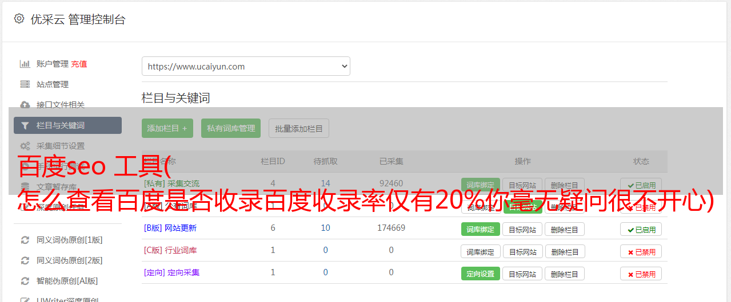
Task: Click the 状态 column header
Action: [x=641, y=161]
